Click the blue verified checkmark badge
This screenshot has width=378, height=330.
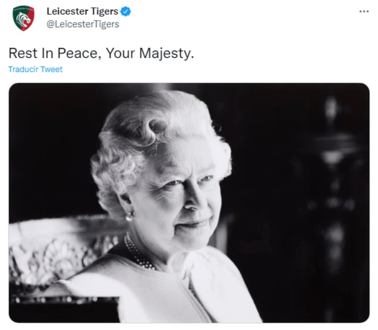tap(125, 11)
